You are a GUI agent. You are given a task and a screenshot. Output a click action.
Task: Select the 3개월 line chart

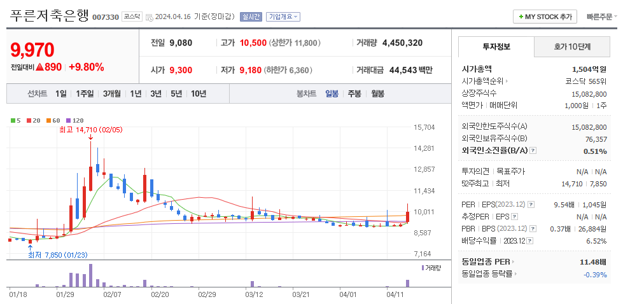111,94
